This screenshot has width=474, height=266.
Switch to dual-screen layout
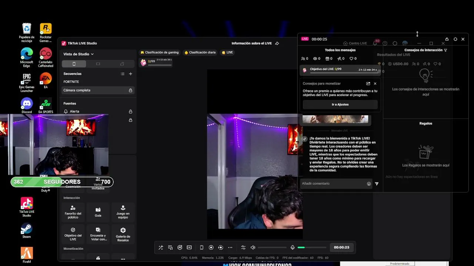coord(122,64)
